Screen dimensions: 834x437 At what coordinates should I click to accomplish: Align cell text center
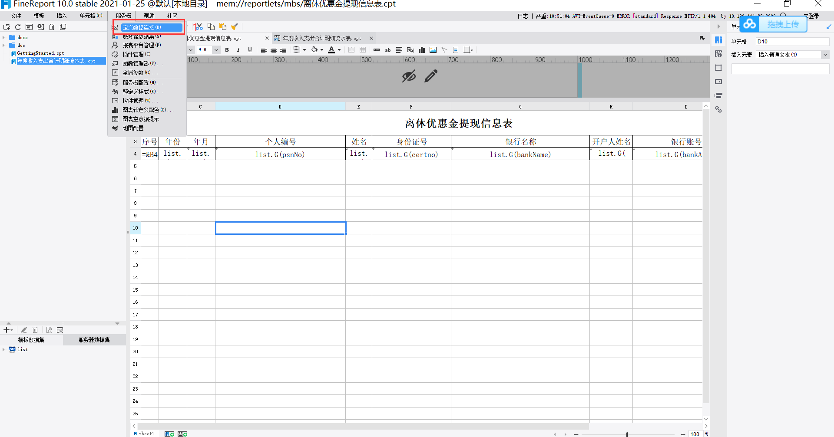click(274, 50)
